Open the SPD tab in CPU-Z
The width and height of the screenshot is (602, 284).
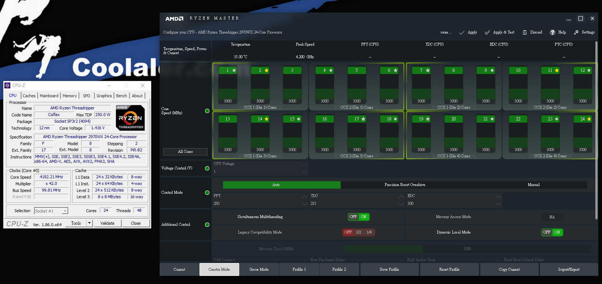click(87, 96)
